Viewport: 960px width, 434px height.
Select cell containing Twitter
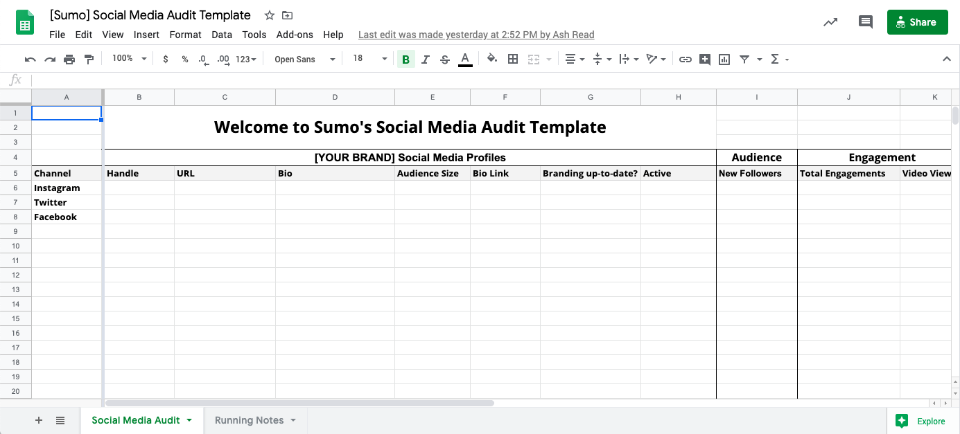coord(67,203)
